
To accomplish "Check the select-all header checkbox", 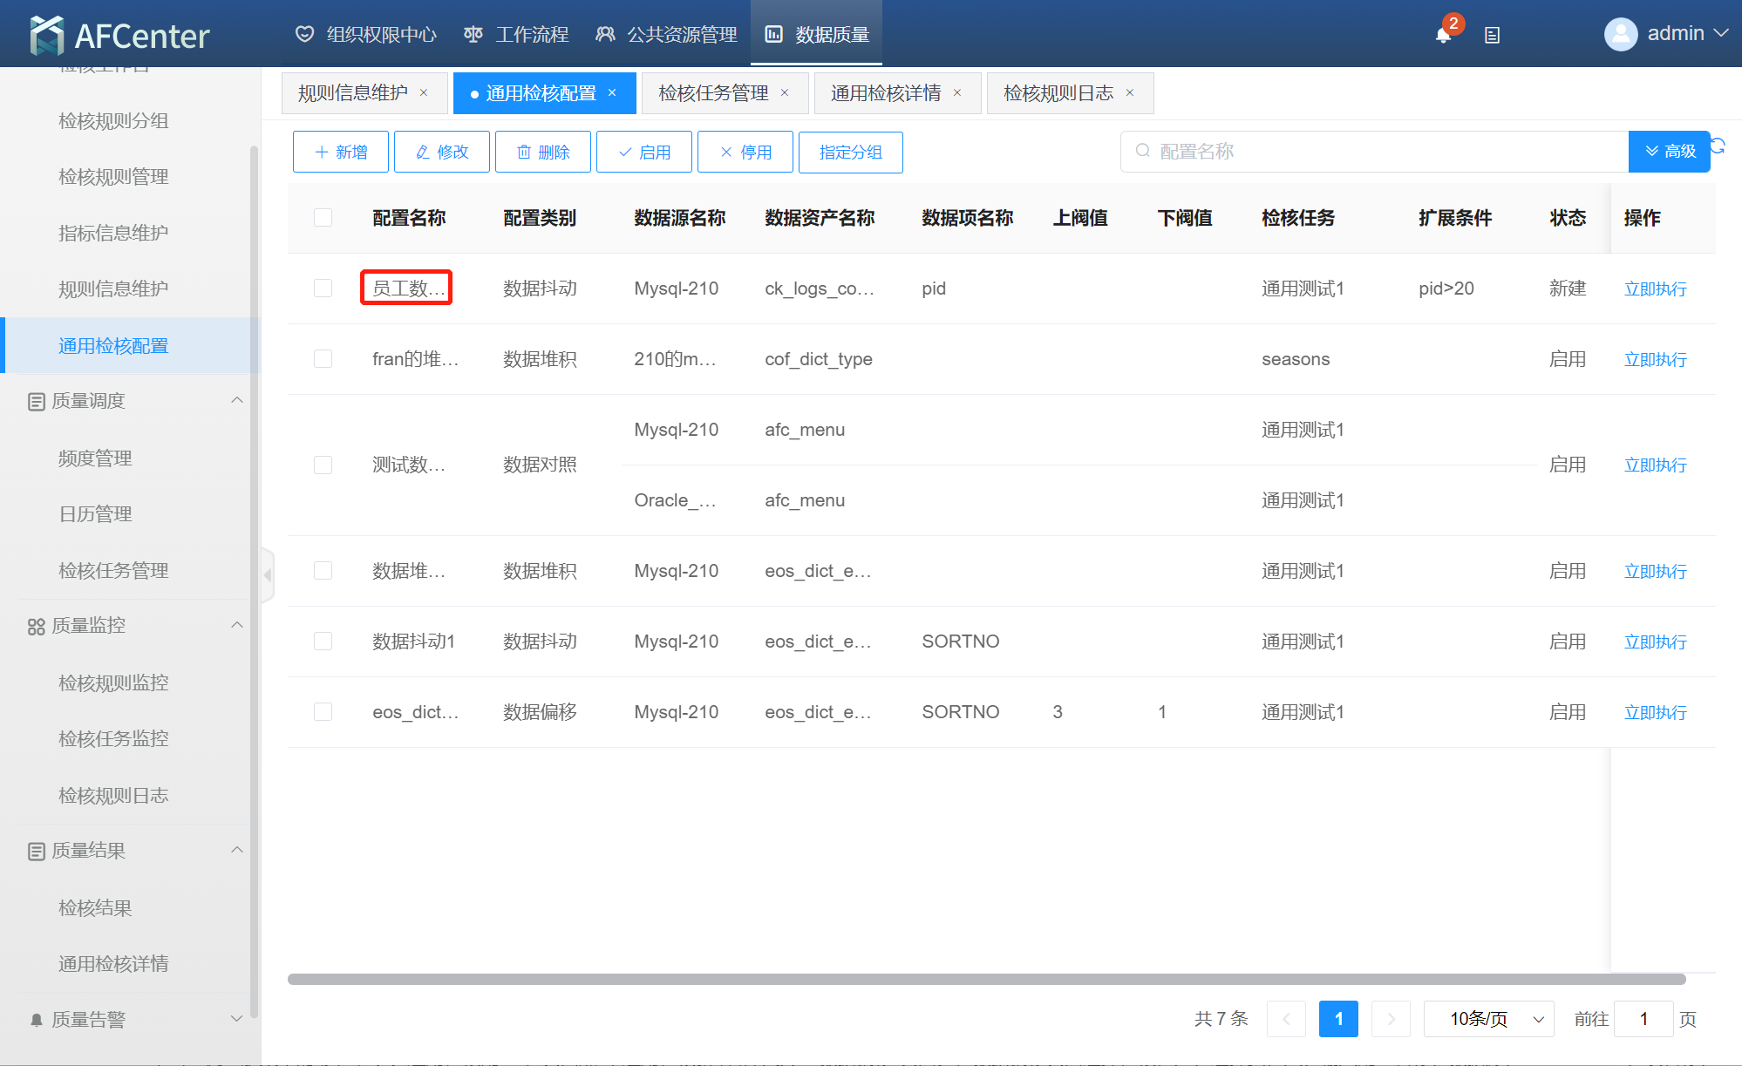I will 323,218.
